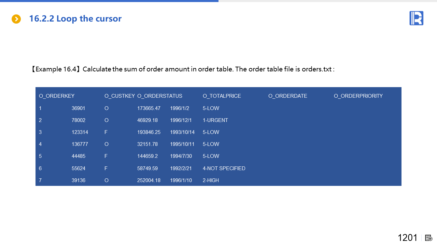Select the O_ORDERPRIORITY column header
This screenshot has width=437, height=246.
click(x=358, y=96)
